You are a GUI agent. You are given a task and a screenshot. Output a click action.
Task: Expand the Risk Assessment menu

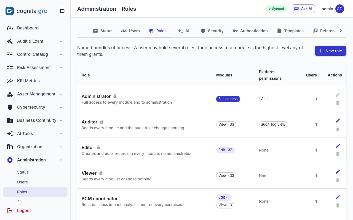(35, 68)
